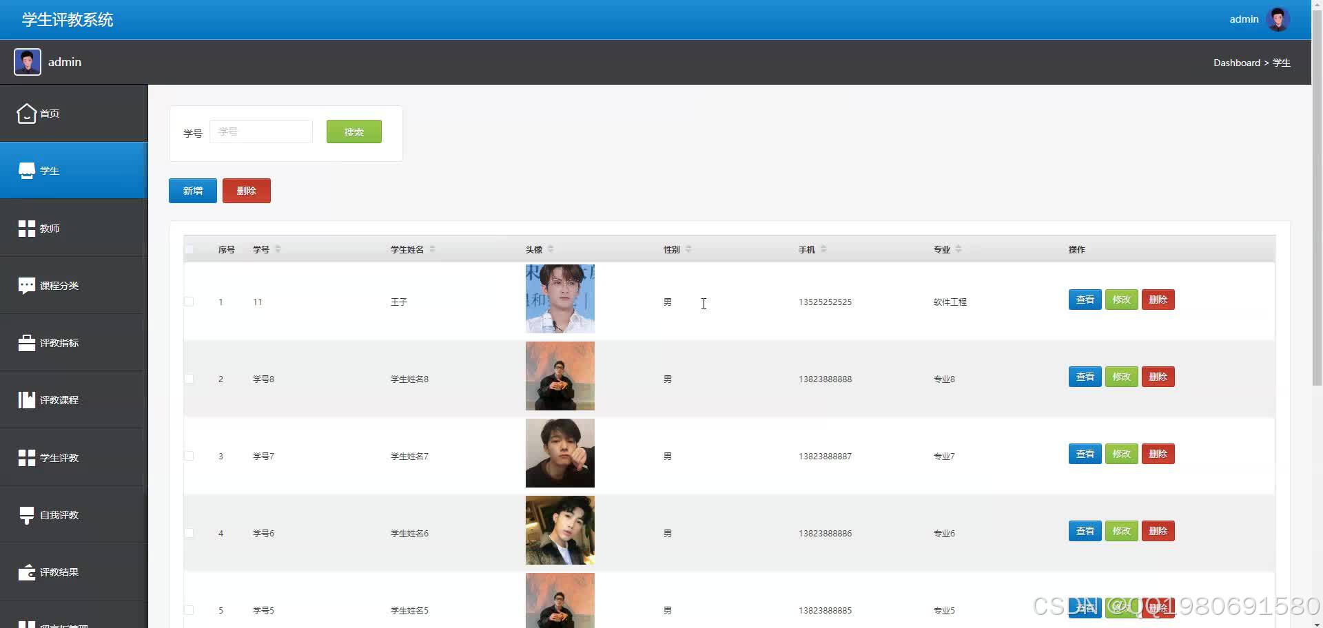The height and width of the screenshot is (628, 1323).
Task: Click the Dashboard breadcrumb link
Action: tap(1236, 63)
